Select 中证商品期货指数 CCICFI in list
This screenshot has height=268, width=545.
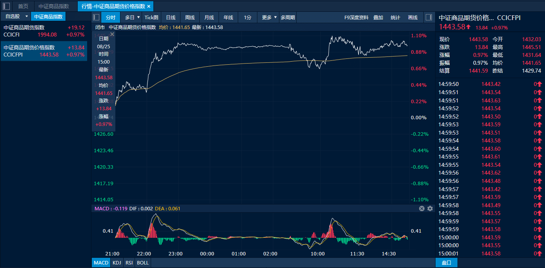44,31
